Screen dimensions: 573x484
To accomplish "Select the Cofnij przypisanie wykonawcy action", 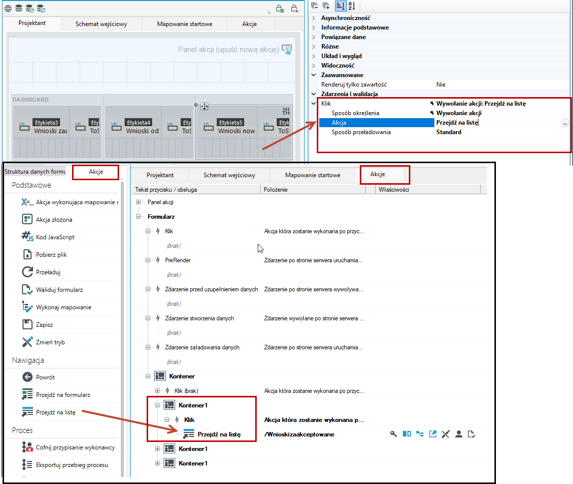I will (x=75, y=447).
